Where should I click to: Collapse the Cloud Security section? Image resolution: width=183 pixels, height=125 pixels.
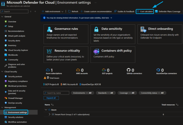tap(2, 71)
